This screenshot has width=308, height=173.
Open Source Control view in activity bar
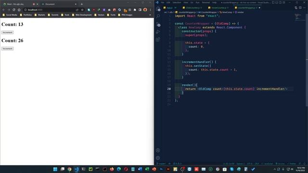point(158,25)
